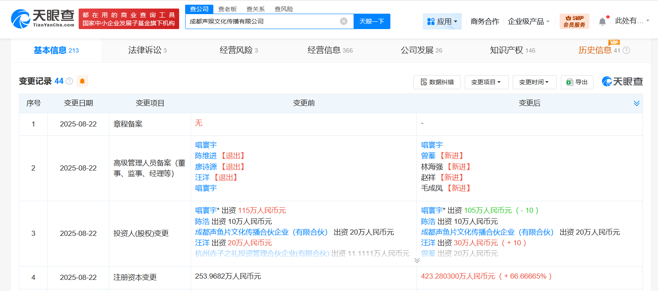Click the alert bell beside 变更记录
Viewport: 658px width, 291px height.
[x=83, y=81]
